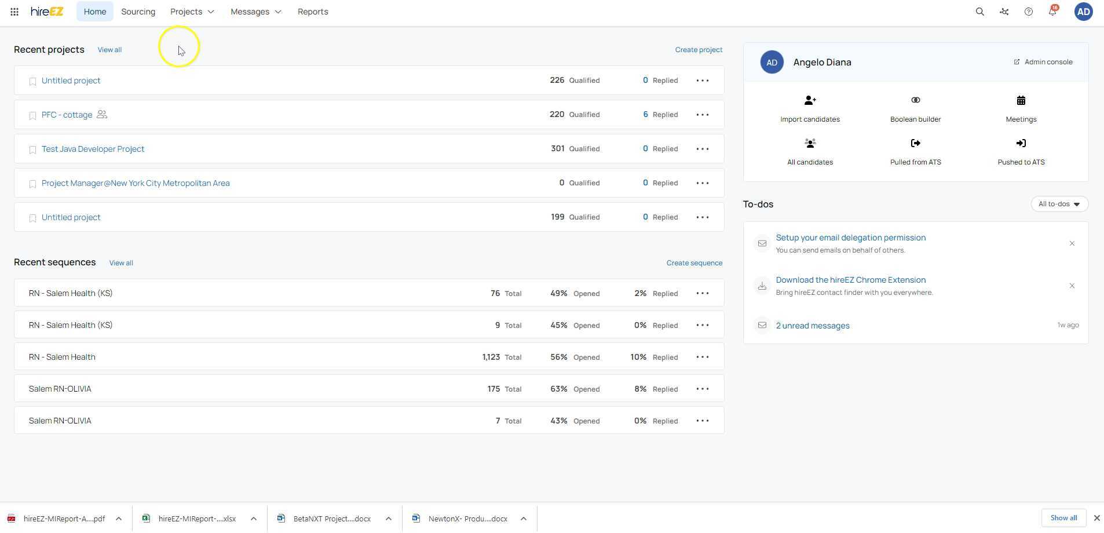Toggle the bookmark on PFC - cottage
Image resolution: width=1104 pixels, height=533 pixels.
tap(32, 115)
